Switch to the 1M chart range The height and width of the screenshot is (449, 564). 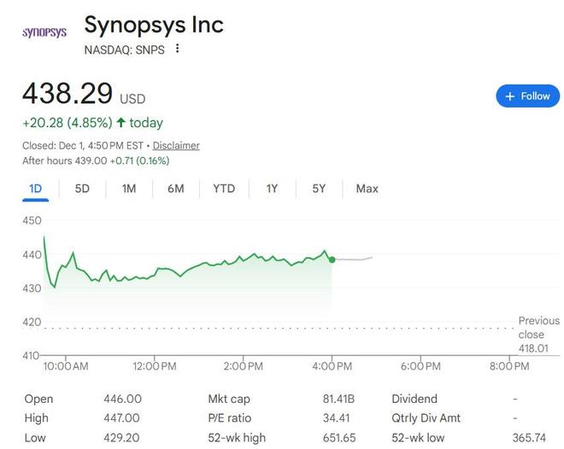pyautogui.click(x=129, y=189)
